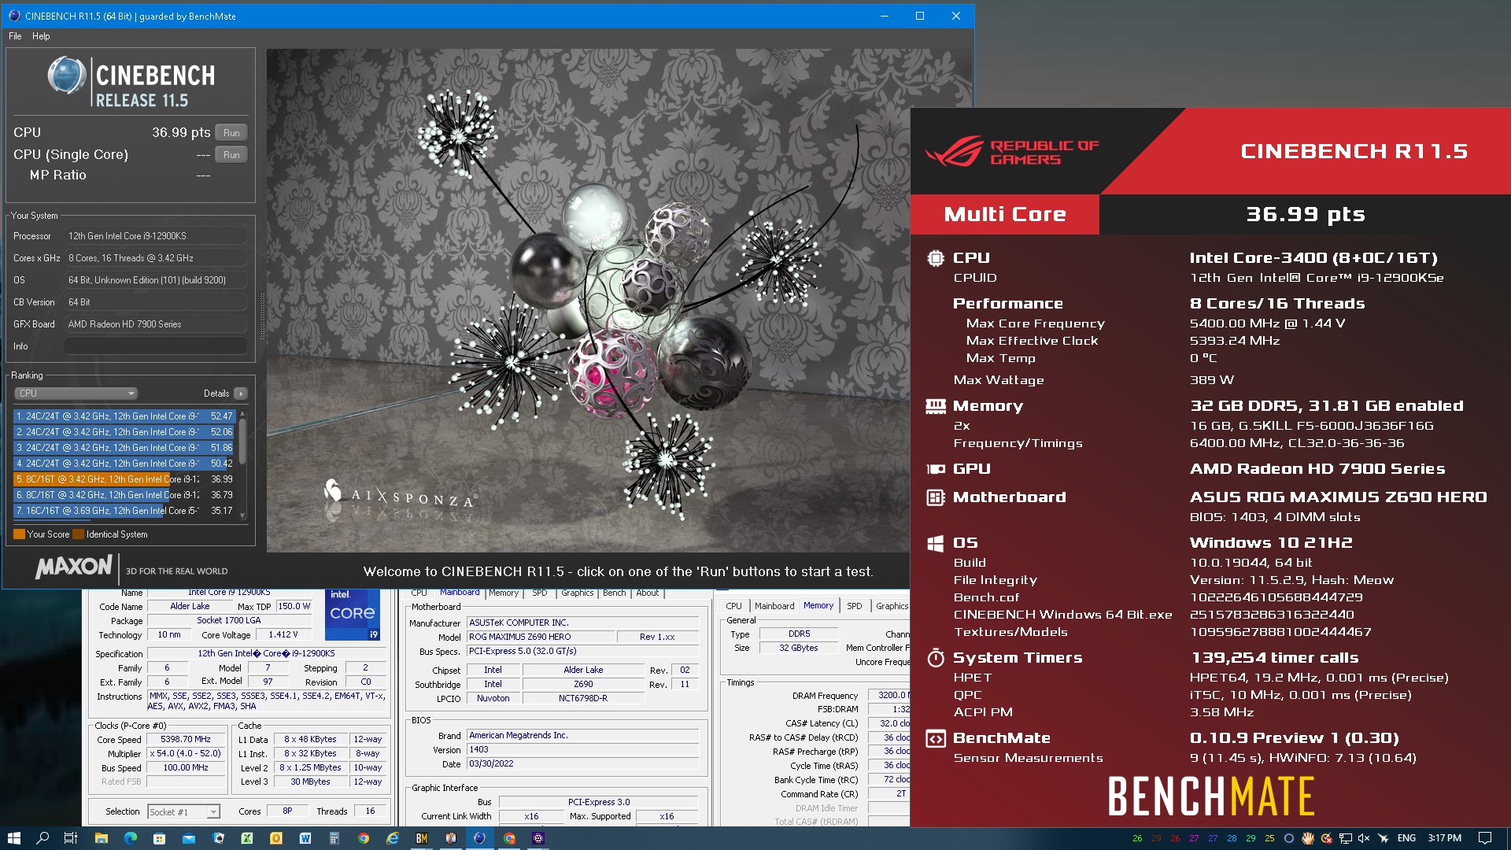1511x850 pixels.
Task: Click the ENG language indicator
Action: point(1406,838)
